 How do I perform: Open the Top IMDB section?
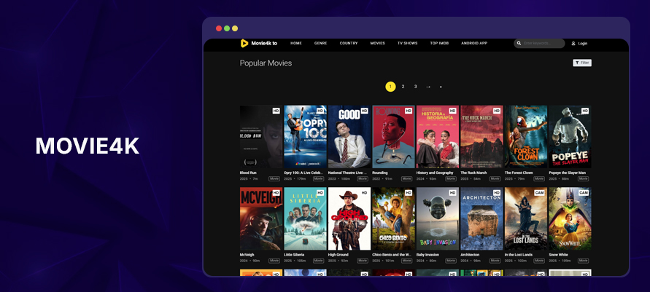(x=439, y=44)
